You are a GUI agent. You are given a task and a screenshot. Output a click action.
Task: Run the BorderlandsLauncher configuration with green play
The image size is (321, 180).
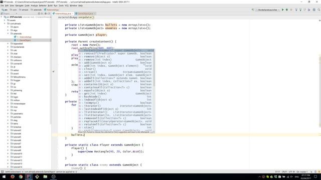pos(283,9)
